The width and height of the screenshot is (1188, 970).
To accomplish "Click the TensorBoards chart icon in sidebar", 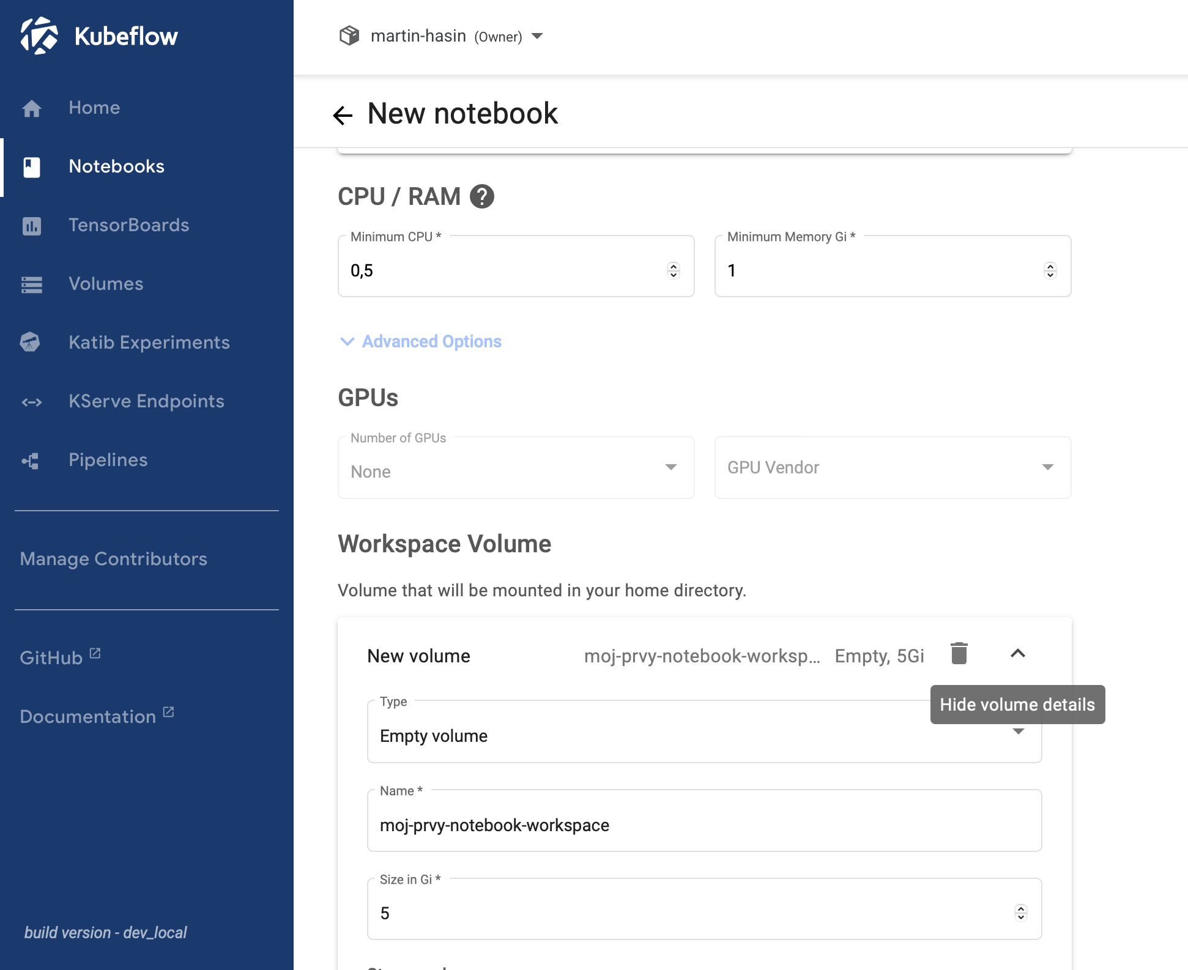I will tap(32, 226).
